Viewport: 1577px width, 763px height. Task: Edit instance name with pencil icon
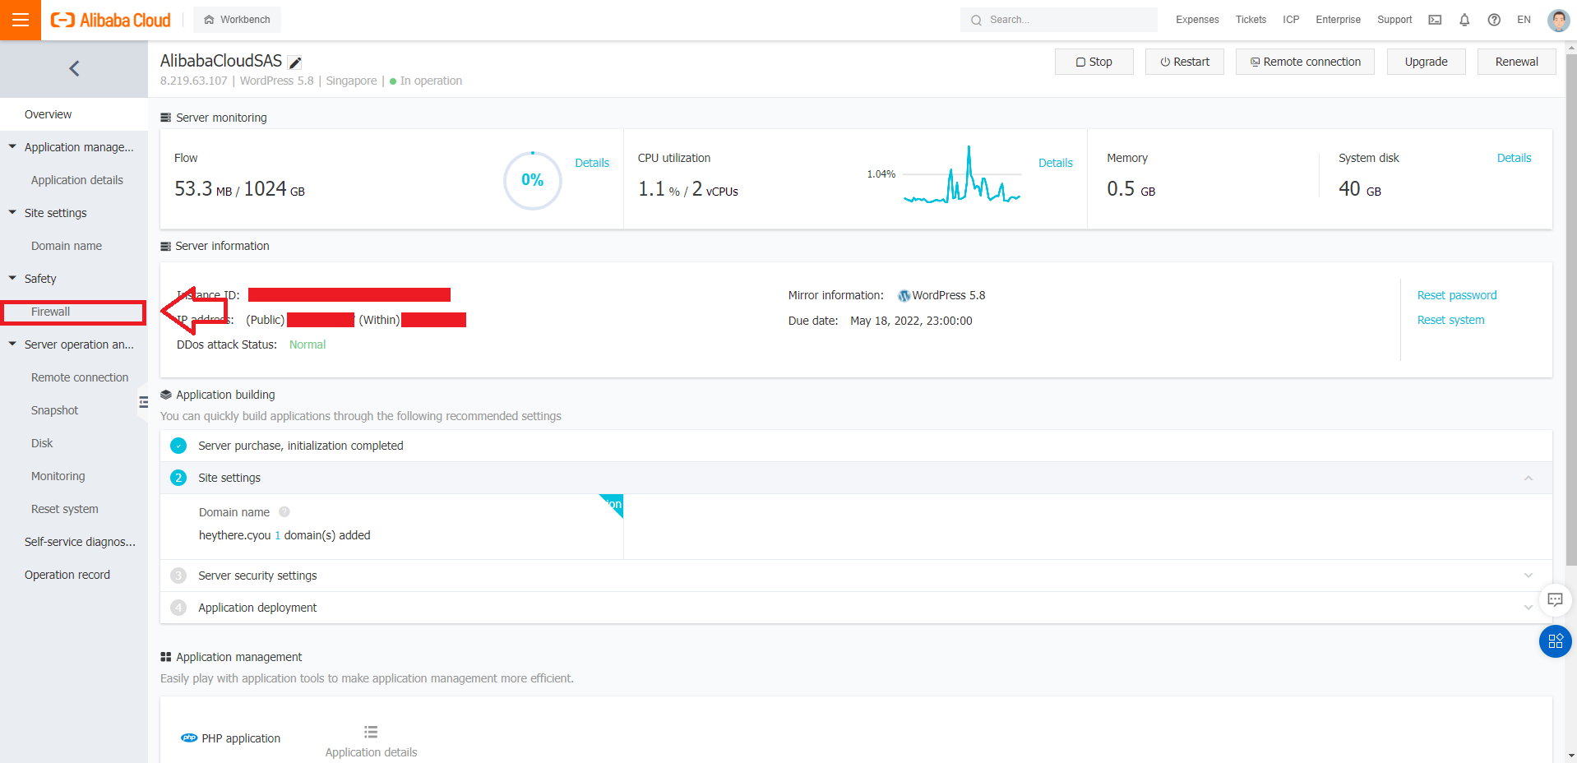tap(295, 62)
